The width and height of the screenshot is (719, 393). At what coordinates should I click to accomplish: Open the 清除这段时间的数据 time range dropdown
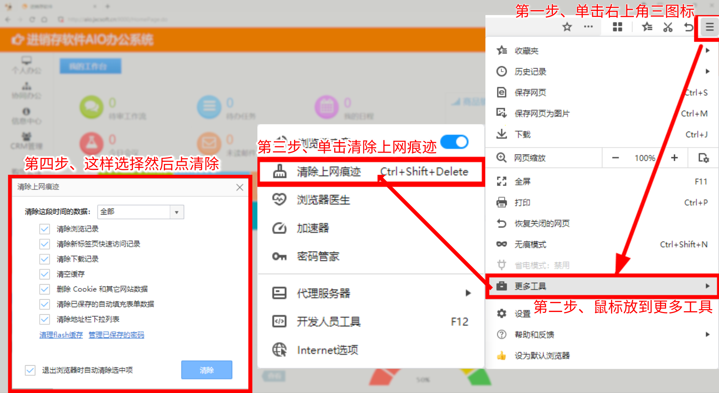tap(141, 212)
